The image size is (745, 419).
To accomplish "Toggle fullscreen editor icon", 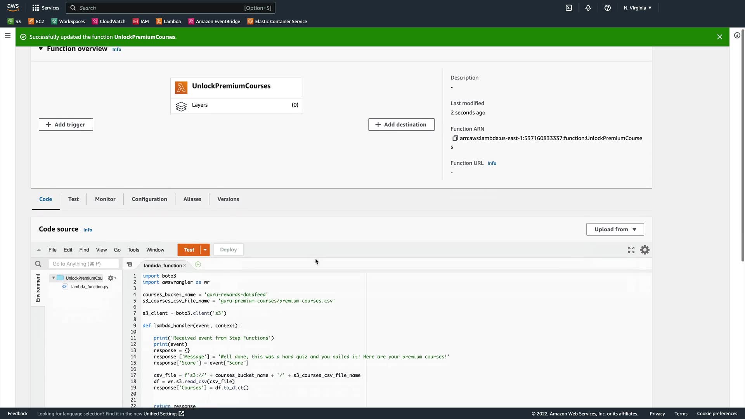I will 631,250.
